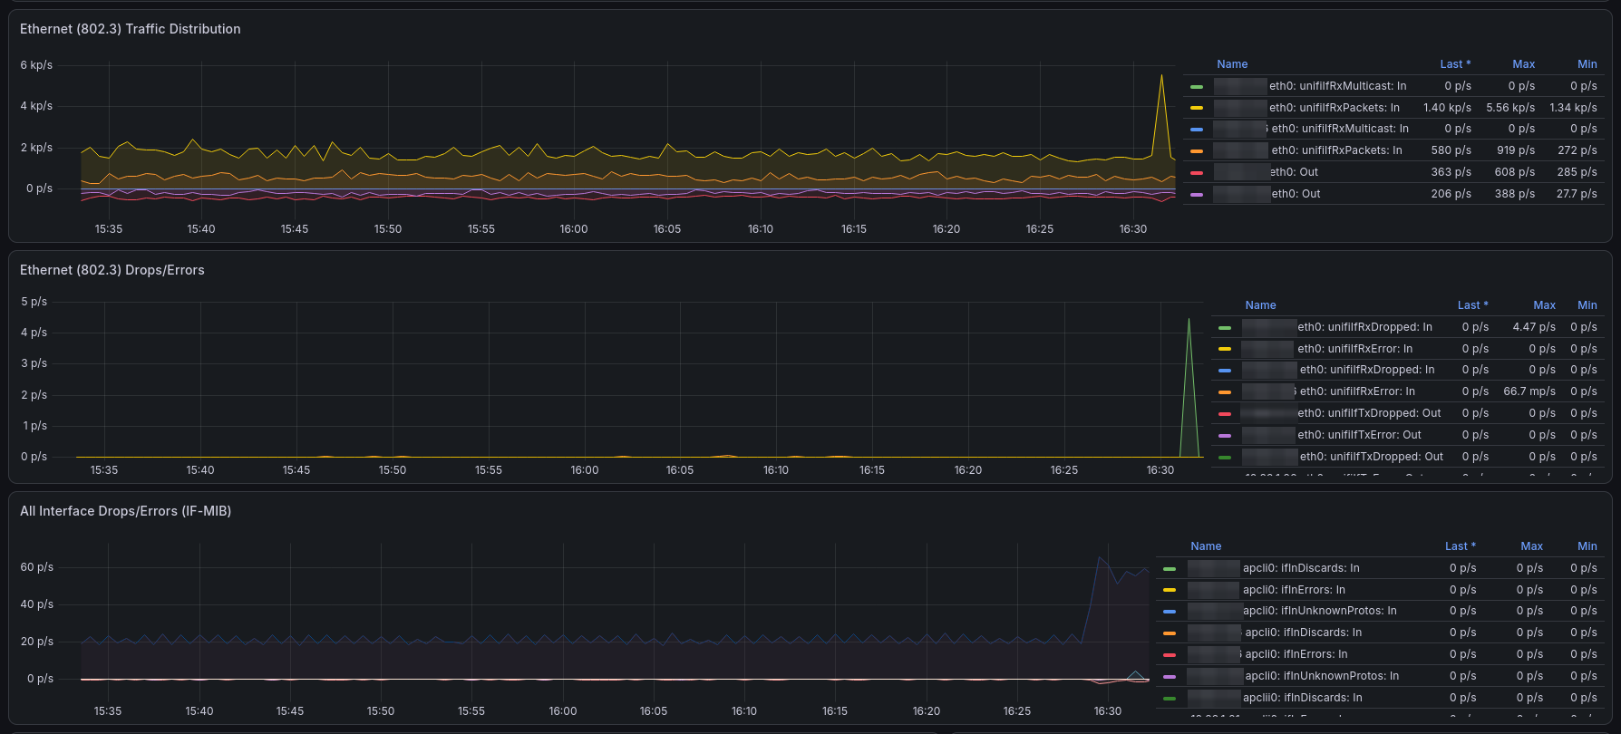Viewport: 1621px width, 734px height.
Task: Sort Traffic Distribution legend by Max header
Action: (1523, 64)
